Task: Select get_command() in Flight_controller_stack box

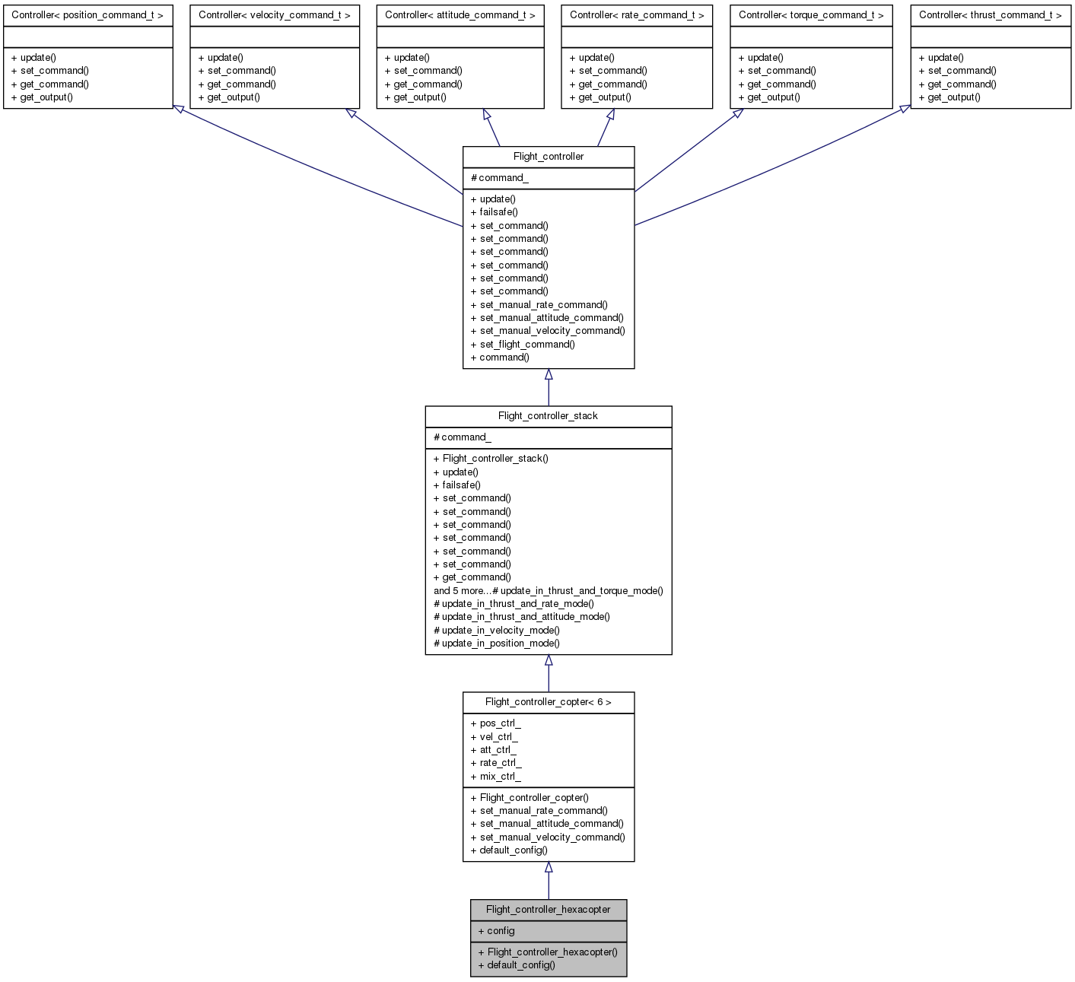Action: pyautogui.click(x=472, y=577)
